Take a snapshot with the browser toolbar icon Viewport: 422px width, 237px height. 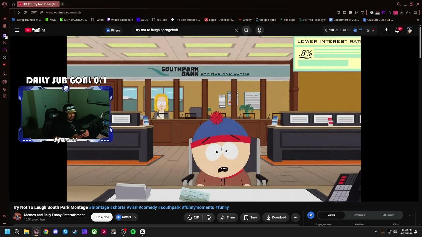point(345,13)
